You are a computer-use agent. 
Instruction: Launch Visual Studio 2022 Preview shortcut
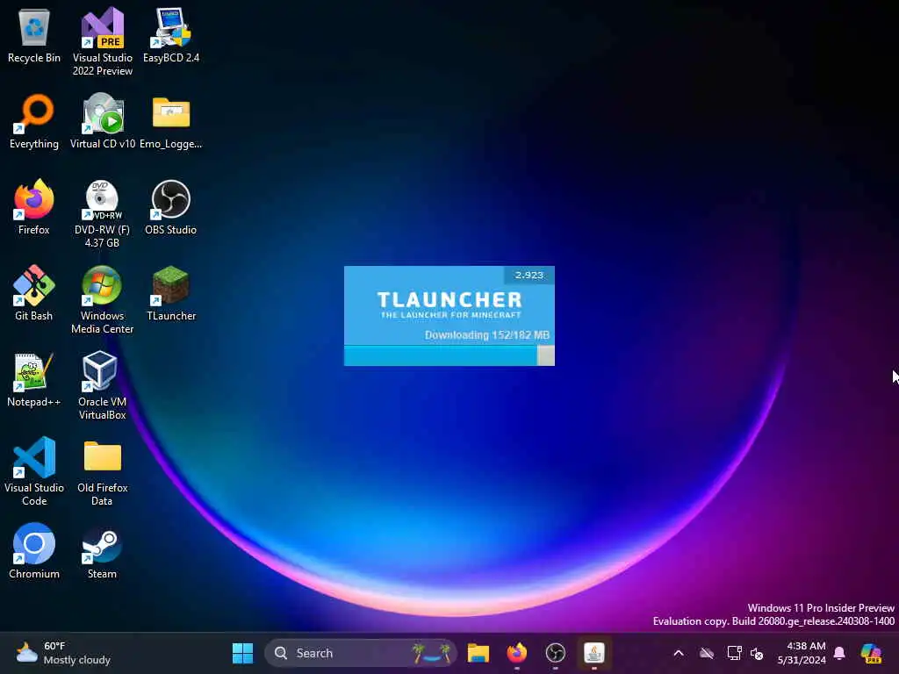click(x=102, y=41)
